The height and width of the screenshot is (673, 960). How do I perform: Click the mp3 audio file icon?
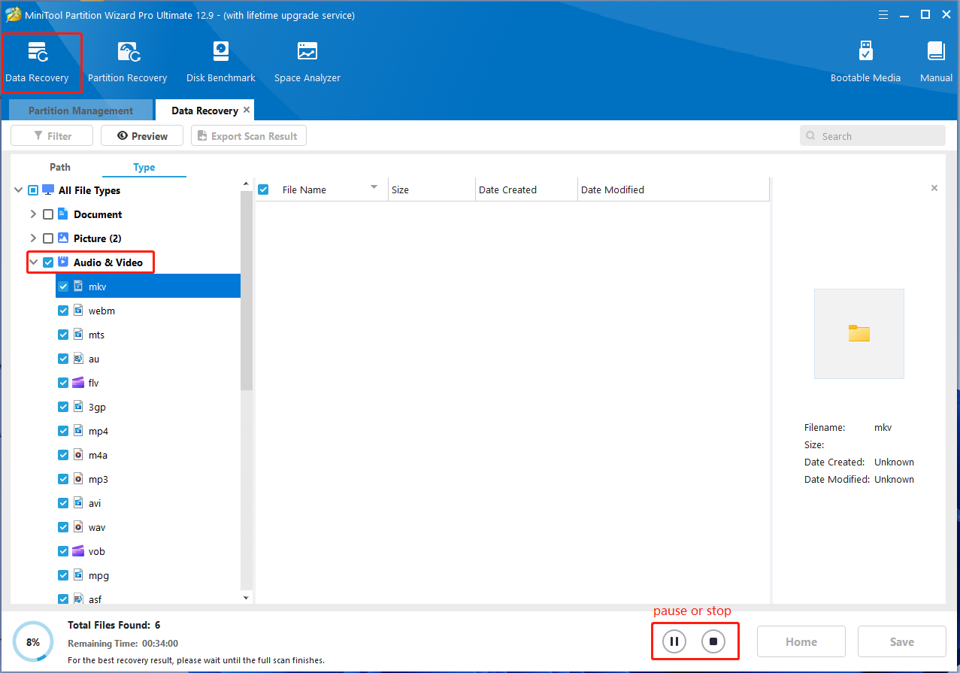coord(78,479)
